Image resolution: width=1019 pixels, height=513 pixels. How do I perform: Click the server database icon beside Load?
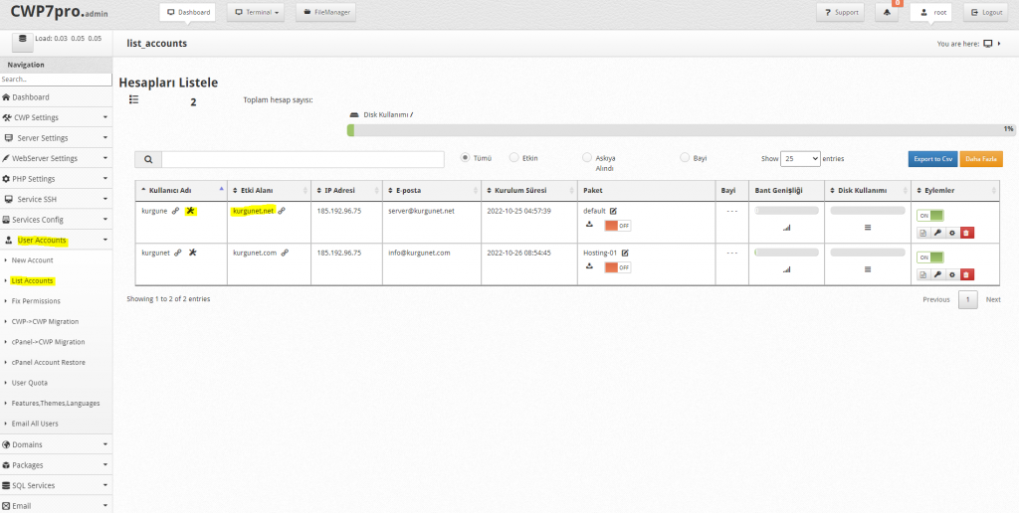23,41
